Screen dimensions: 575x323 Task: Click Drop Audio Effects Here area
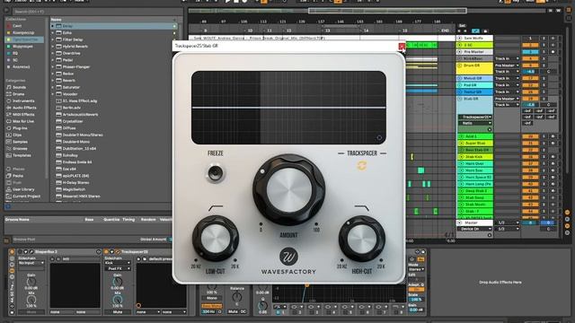500,283
